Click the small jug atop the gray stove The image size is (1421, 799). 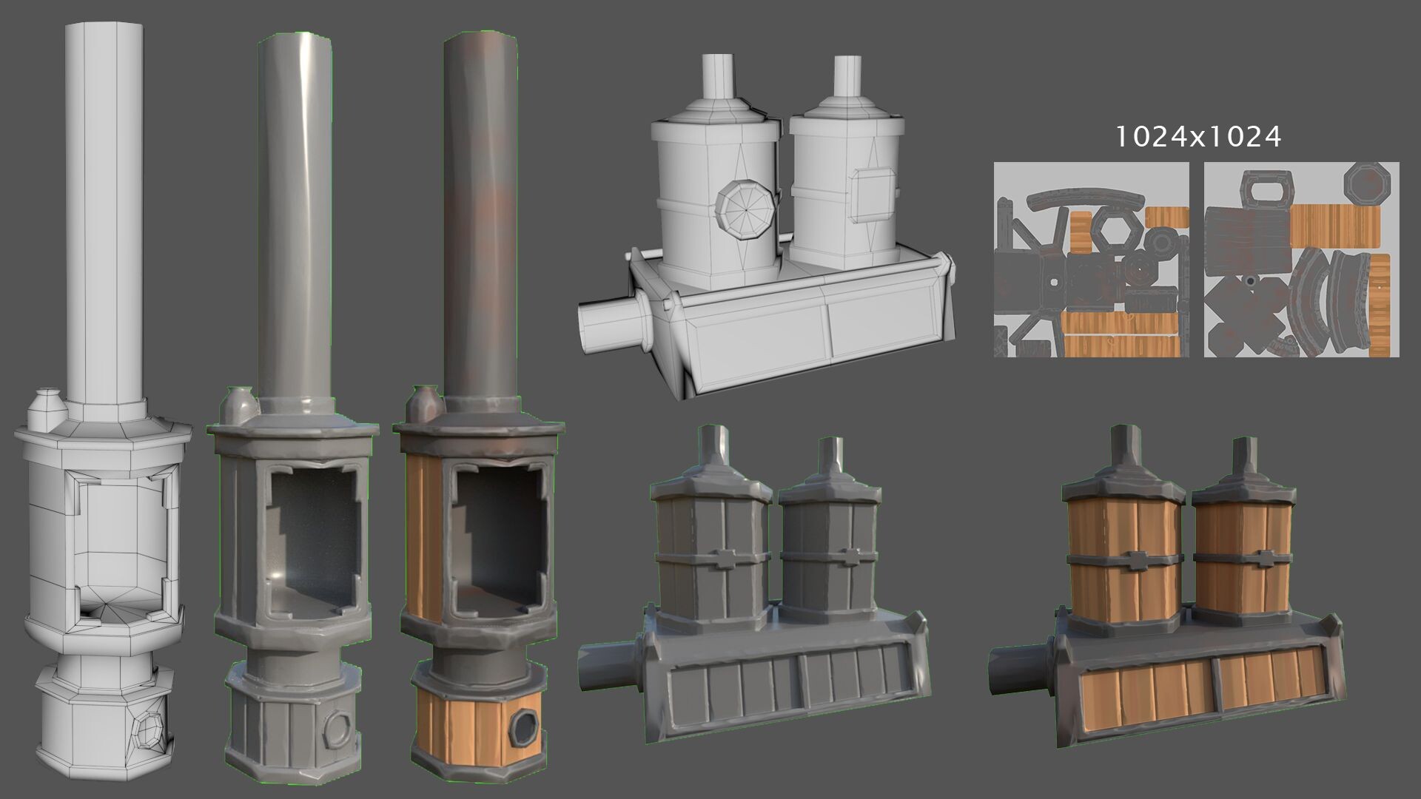[x=240, y=406]
